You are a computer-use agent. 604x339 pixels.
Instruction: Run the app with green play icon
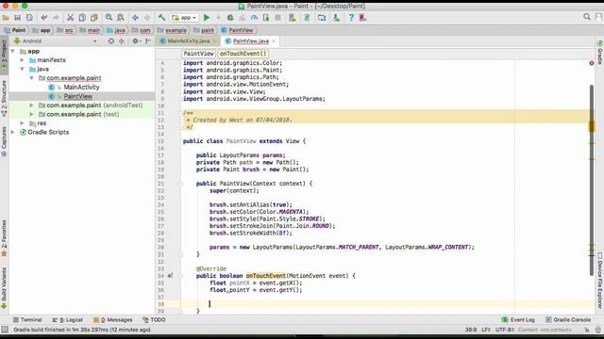coord(207,18)
